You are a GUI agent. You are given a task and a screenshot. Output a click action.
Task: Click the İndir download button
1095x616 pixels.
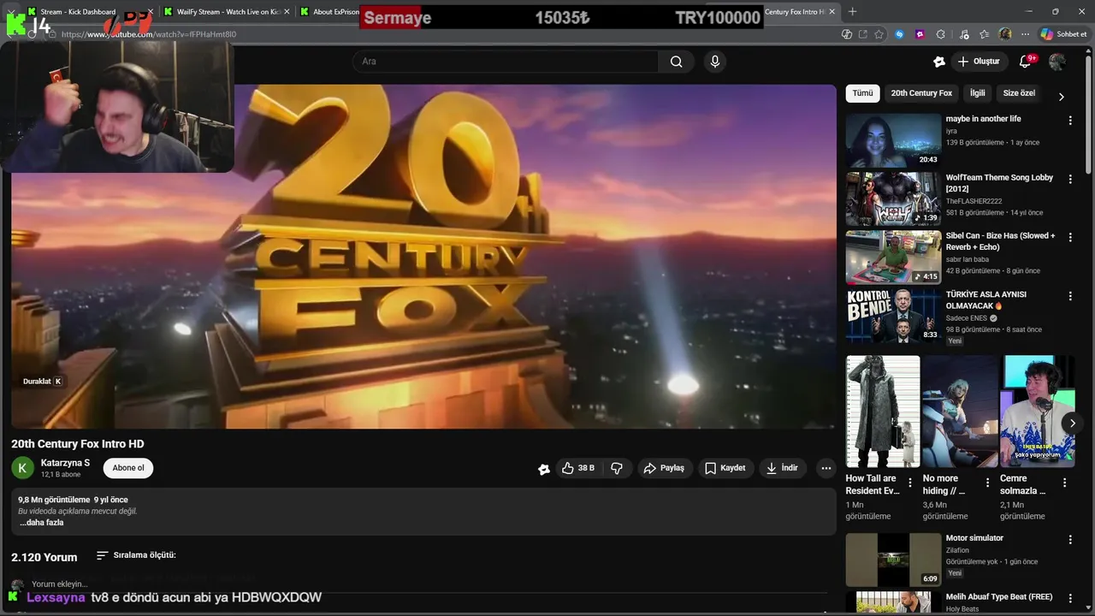(x=782, y=468)
